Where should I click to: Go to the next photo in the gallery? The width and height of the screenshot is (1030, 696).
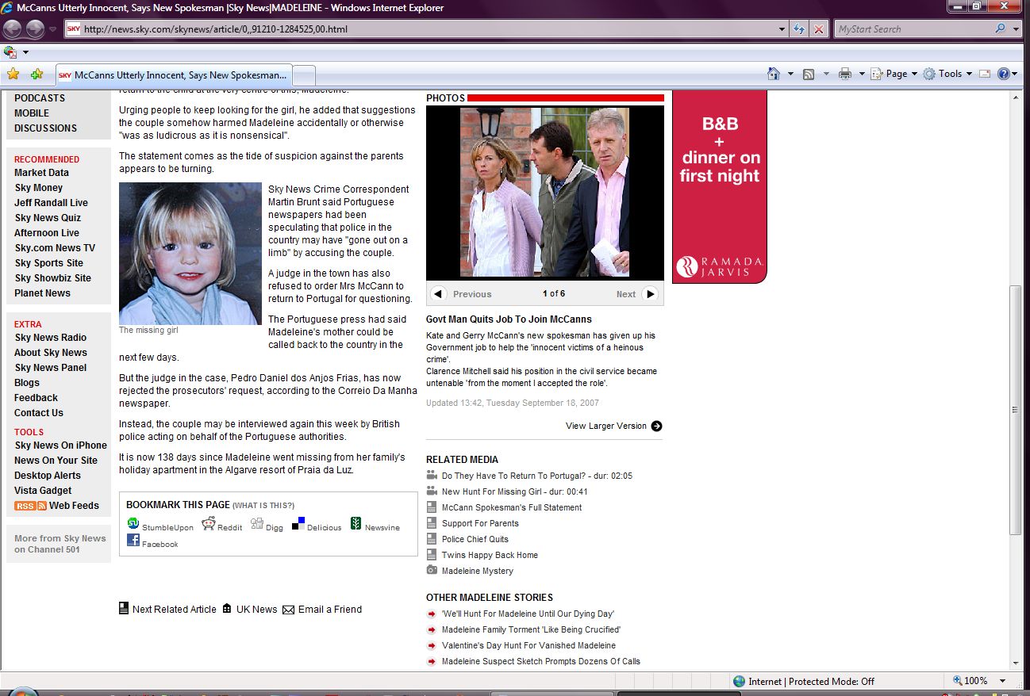(x=650, y=294)
